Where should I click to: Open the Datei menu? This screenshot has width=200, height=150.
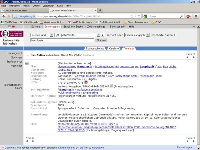(4, 6)
